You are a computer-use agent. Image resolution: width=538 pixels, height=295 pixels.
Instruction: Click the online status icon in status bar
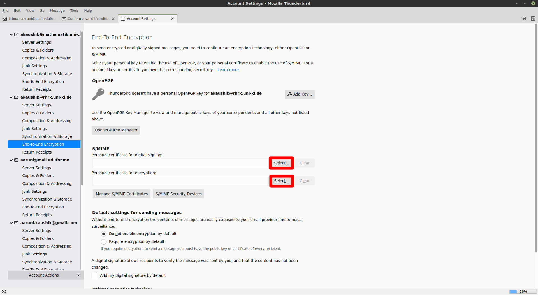point(4,292)
